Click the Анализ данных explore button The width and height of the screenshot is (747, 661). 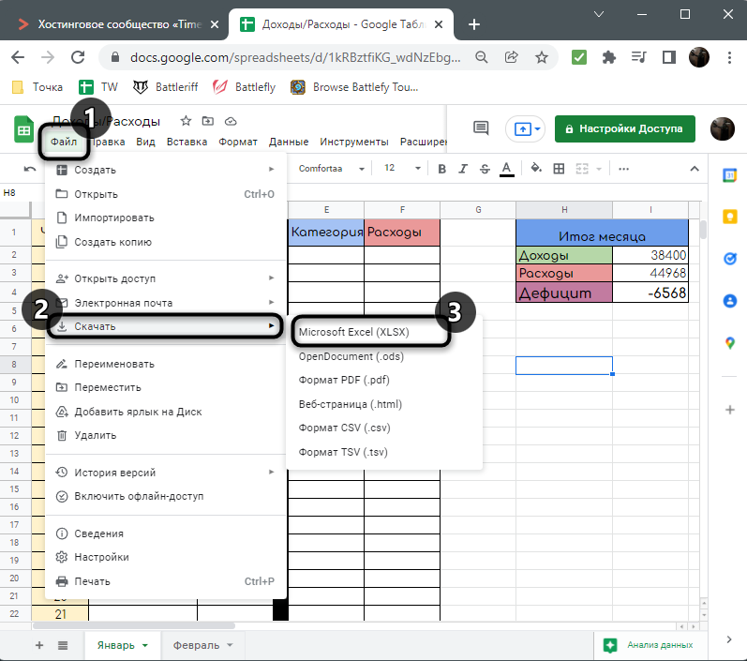[650, 645]
